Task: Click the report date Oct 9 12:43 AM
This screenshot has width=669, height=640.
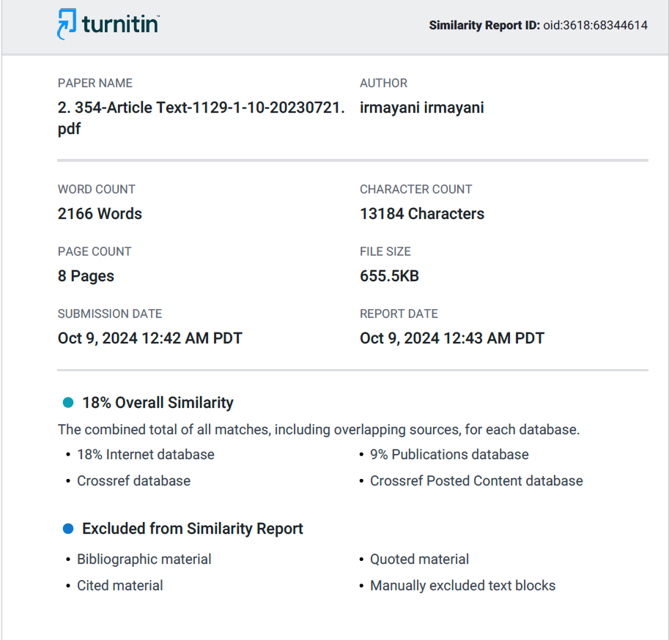Action: click(452, 338)
